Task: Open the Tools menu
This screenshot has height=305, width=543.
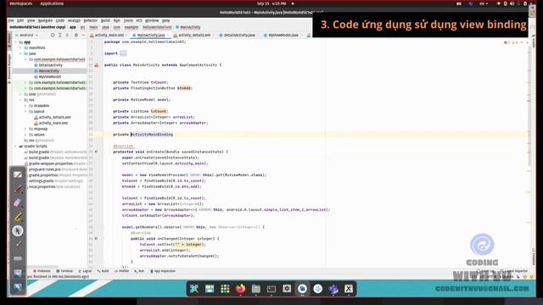Action: pos(128,20)
